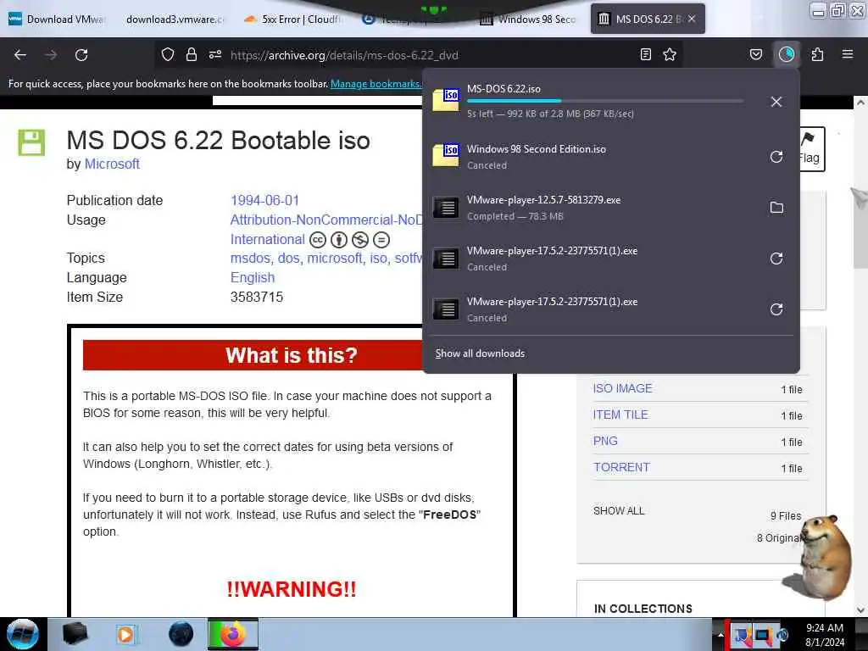Open PNG download option
868x651 pixels.
tap(605, 441)
